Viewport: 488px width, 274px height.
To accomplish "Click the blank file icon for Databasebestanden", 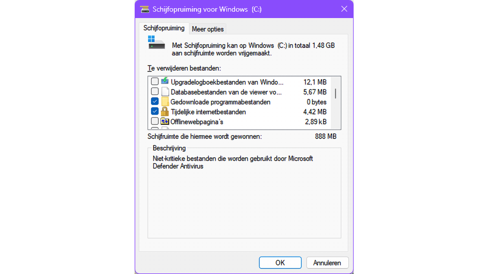I will (x=165, y=92).
